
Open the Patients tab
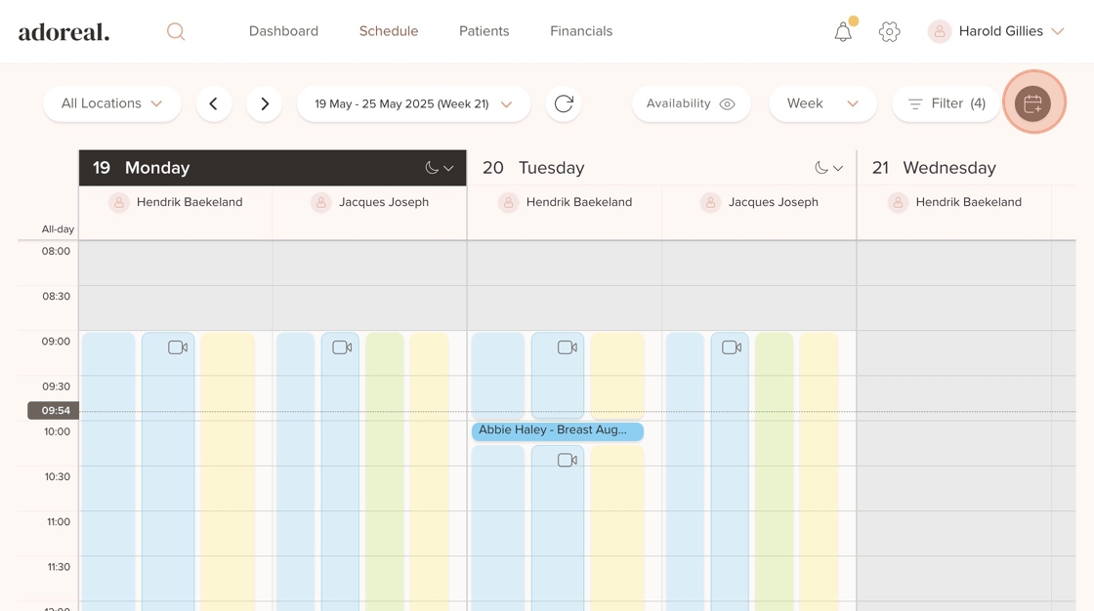pyautogui.click(x=484, y=31)
